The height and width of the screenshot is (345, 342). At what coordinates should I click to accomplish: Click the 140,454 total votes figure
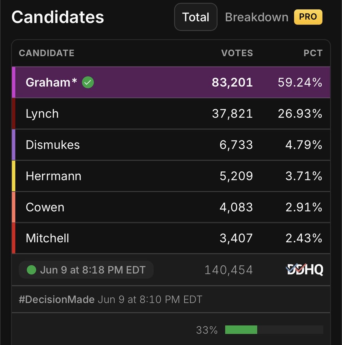coord(228,270)
